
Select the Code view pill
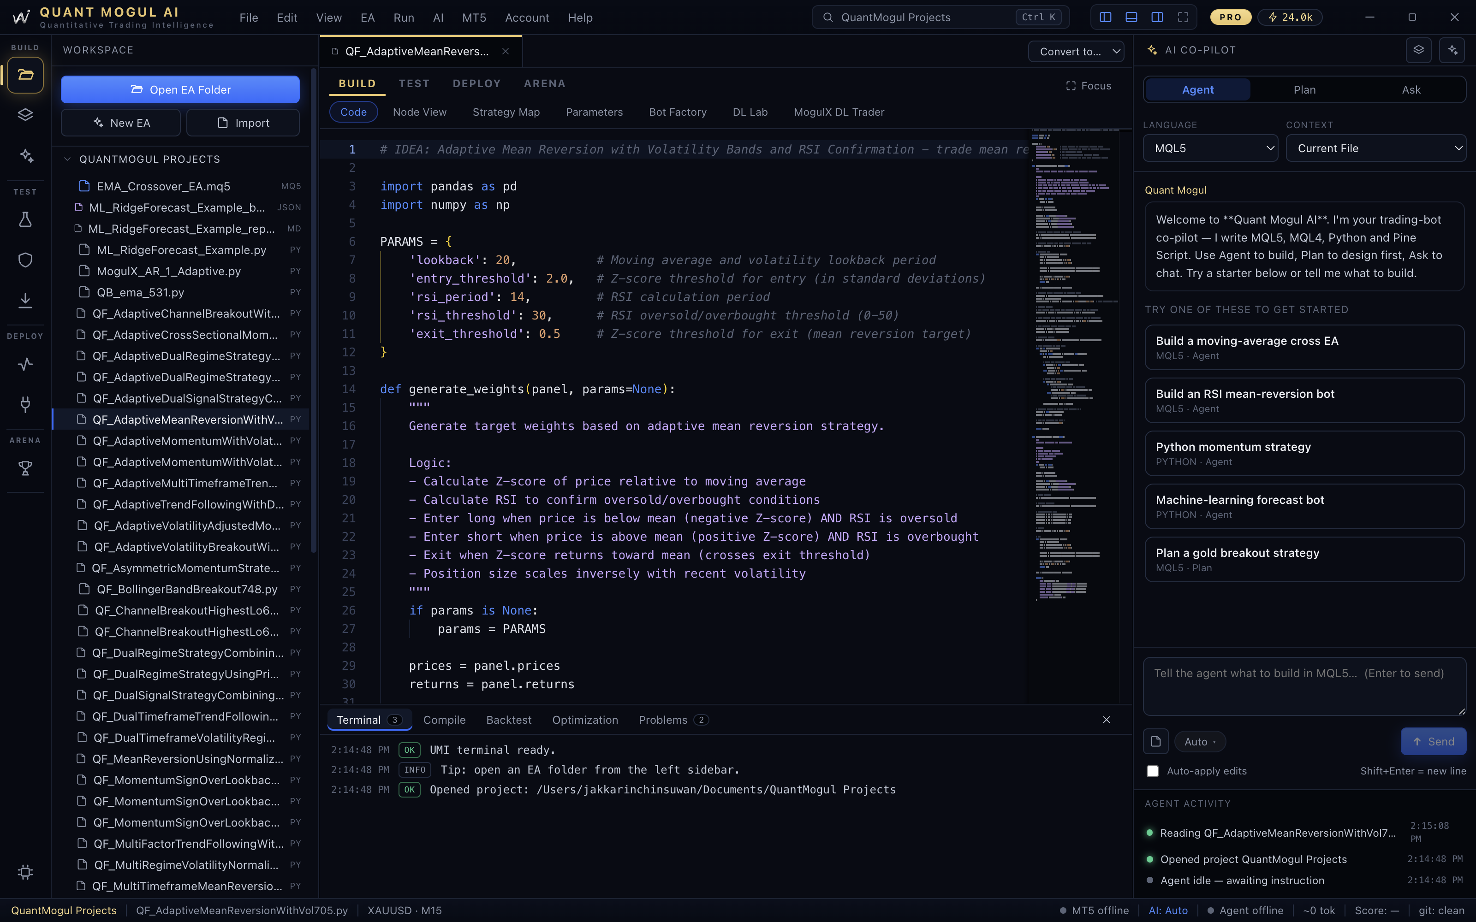(x=354, y=112)
